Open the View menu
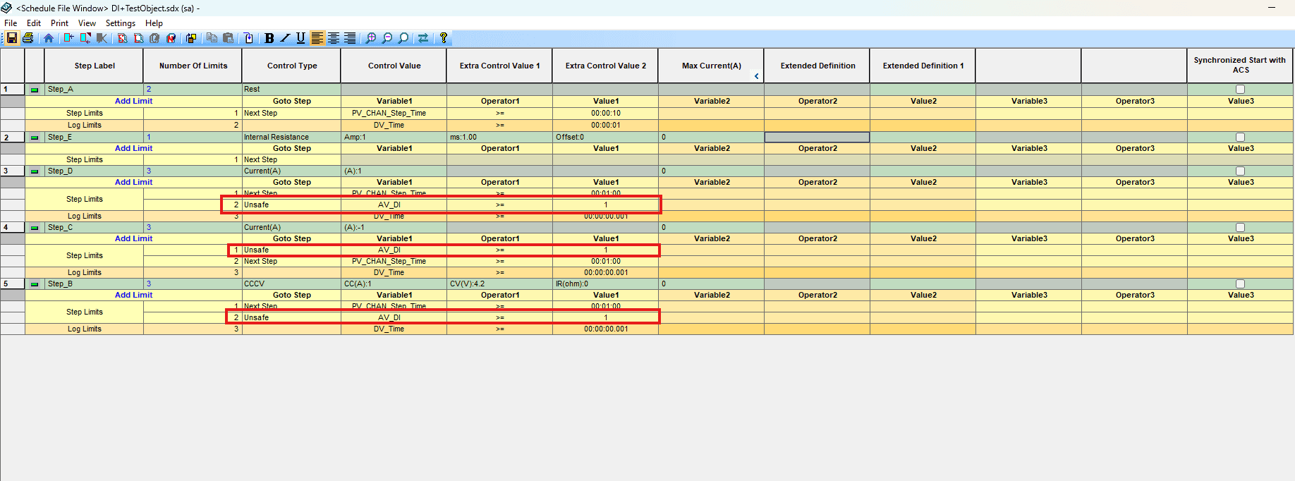 [x=87, y=23]
